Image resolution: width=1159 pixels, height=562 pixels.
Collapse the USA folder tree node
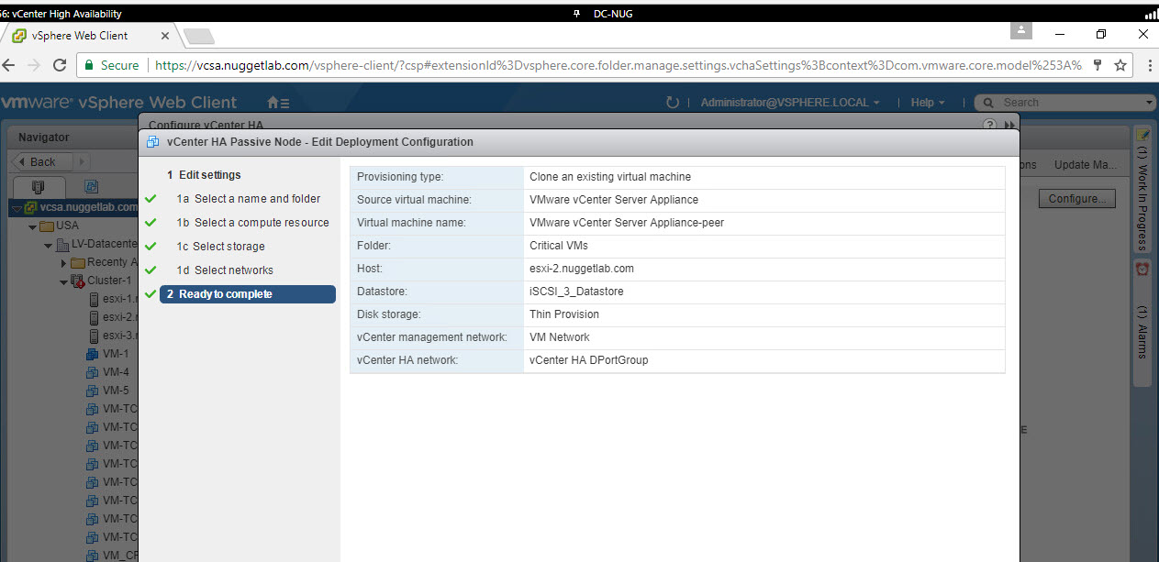point(33,226)
